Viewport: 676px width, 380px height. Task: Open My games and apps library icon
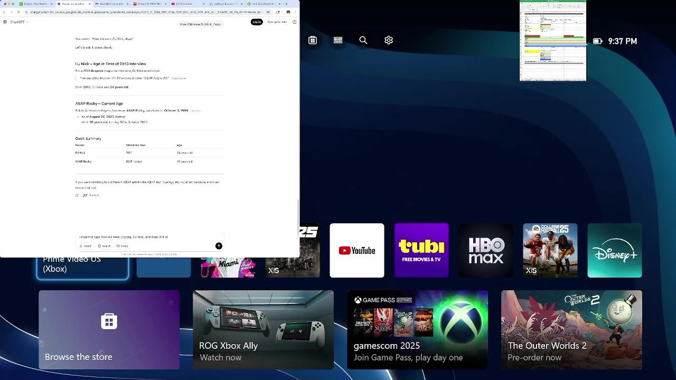click(313, 40)
